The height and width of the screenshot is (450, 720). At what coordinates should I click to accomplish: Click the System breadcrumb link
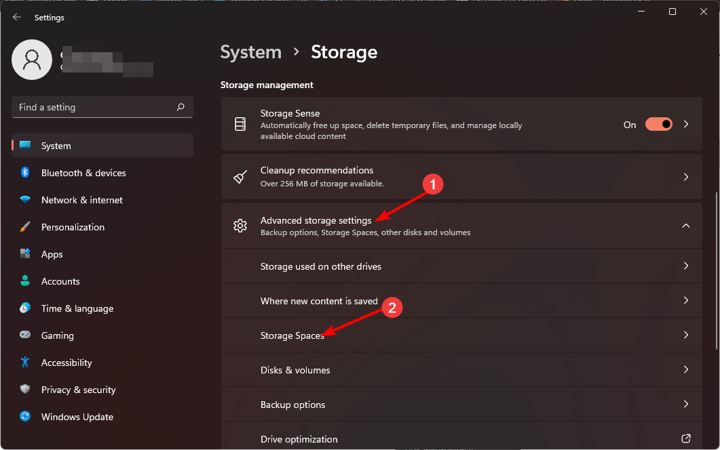[250, 52]
